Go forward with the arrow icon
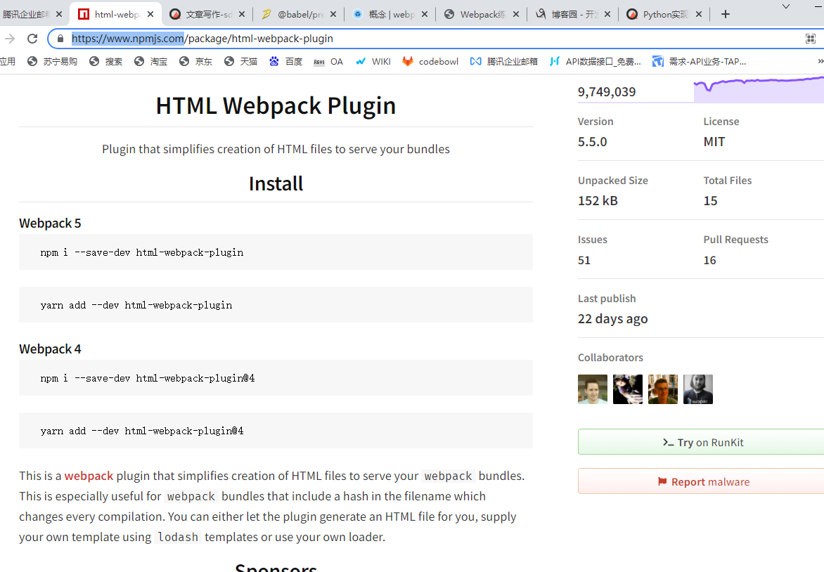The width and height of the screenshot is (824, 572). [9, 39]
